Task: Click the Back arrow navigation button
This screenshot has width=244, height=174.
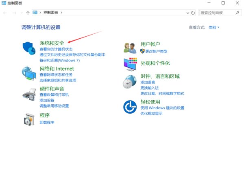Action: pyautogui.click(x=5, y=13)
